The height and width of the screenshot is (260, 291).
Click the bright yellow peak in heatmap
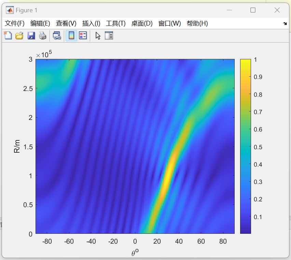[168, 175]
